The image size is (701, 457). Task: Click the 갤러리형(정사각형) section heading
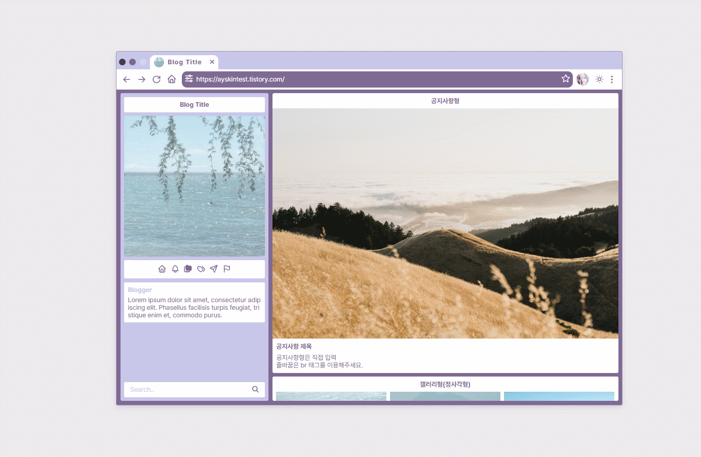[x=445, y=385]
